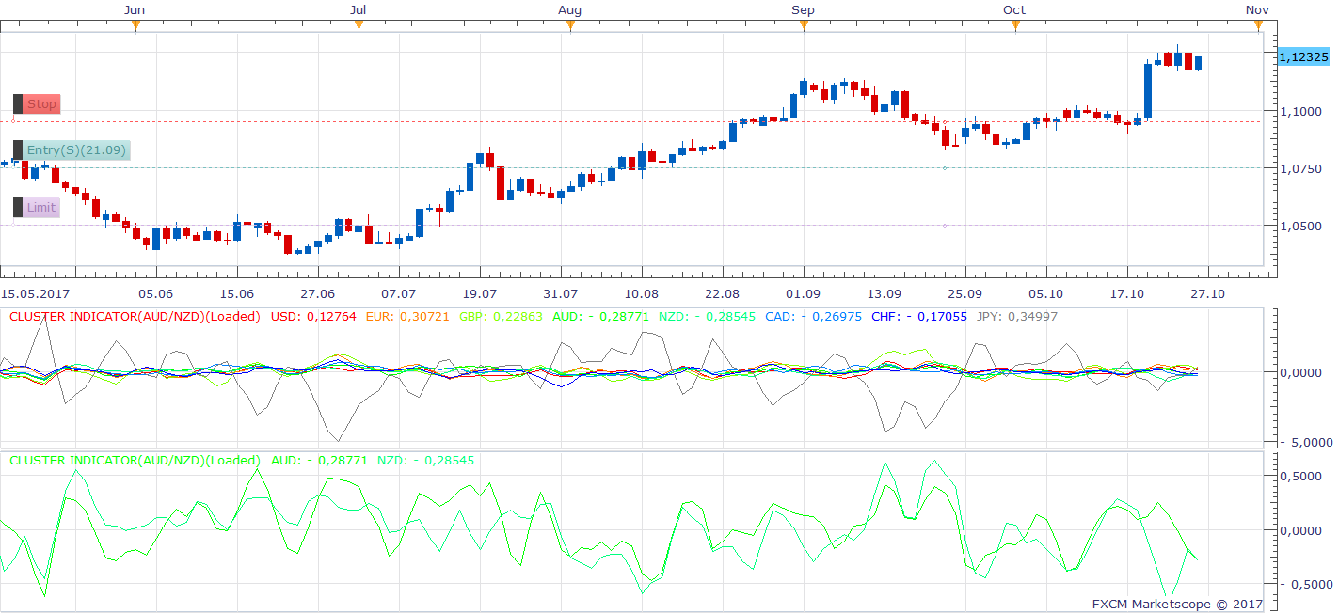Select the purple Limit order label
The width and height of the screenshot is (1339, 613).
pos(41,208)
